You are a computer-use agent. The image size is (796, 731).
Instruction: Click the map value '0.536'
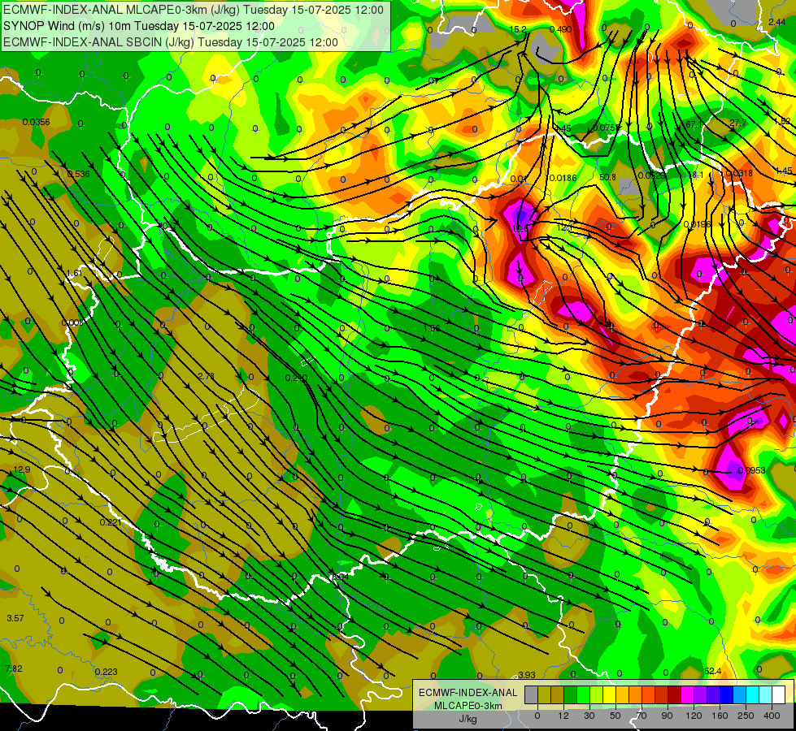pyautogui.click(x=78, y=174)
